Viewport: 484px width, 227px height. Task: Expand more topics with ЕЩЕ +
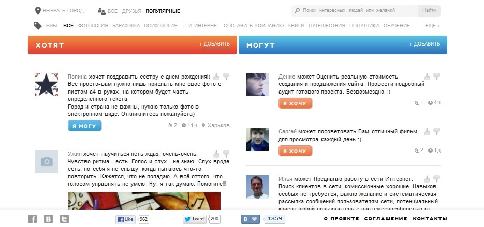pyautogui.click(x=433, y=26)
